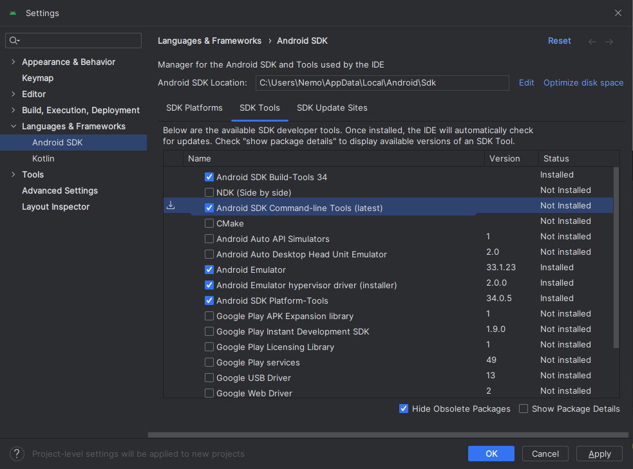This screenshot has width=633, height=469.
Task: Click the Android Studio logo icon
Action: [x=13, y=14]
